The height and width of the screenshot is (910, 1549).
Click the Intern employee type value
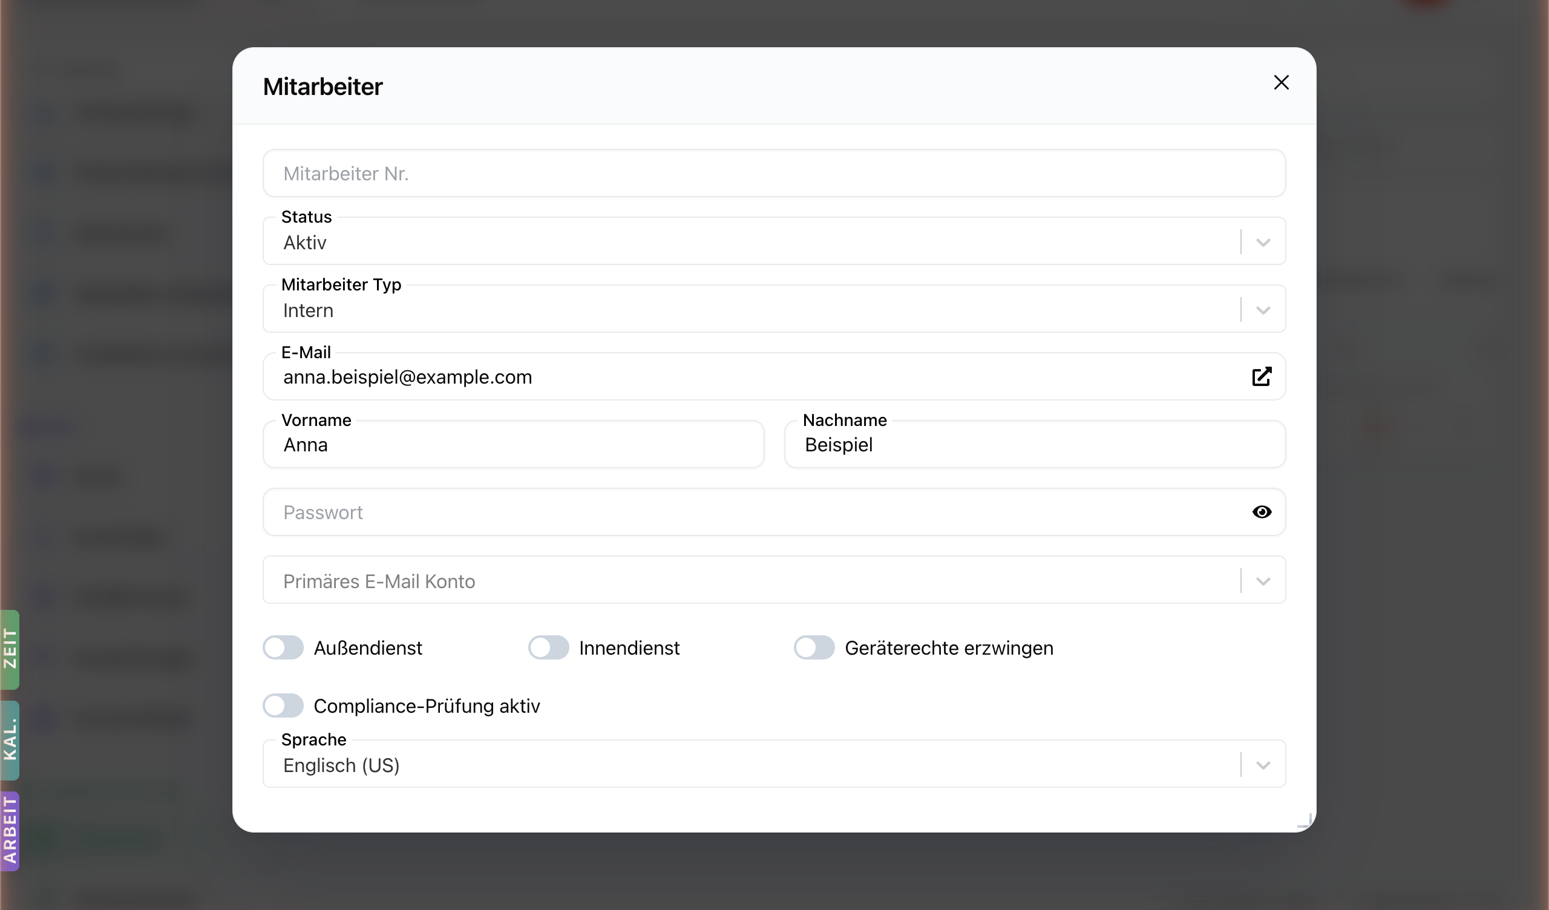[x=308, y=310]
